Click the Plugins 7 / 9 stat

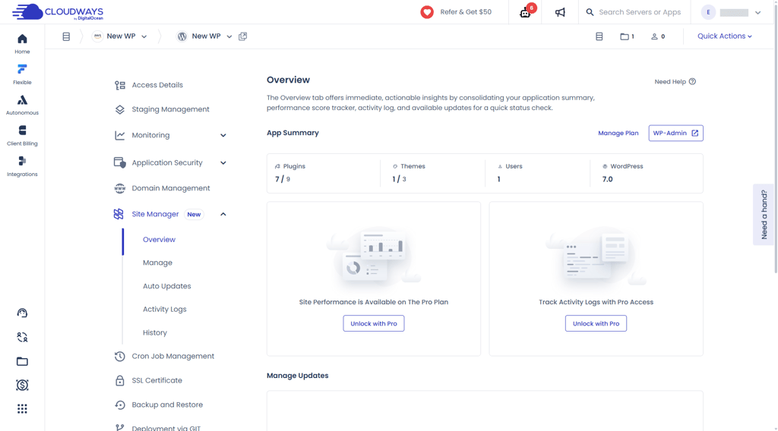(290, 173)
